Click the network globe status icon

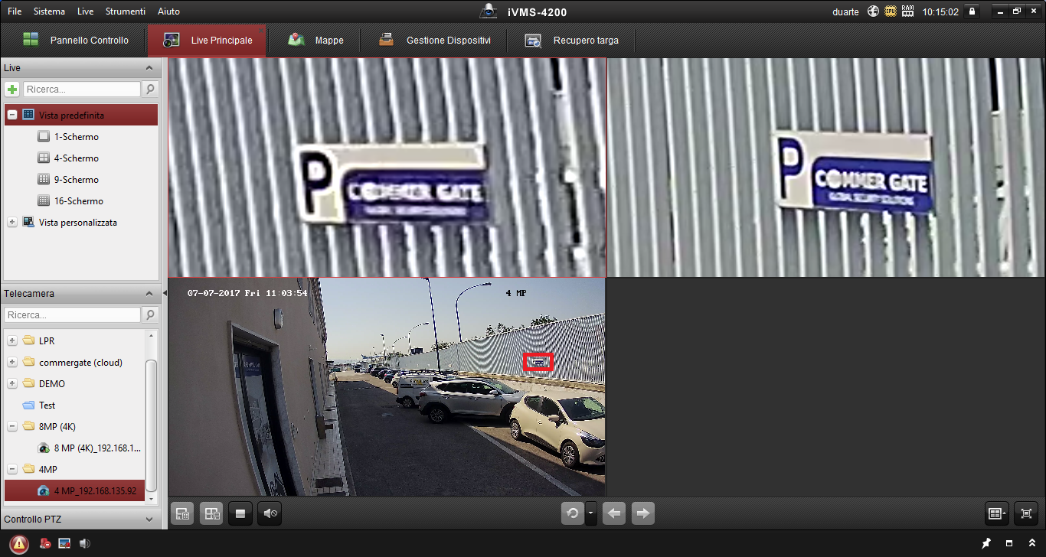click(873, 11)
